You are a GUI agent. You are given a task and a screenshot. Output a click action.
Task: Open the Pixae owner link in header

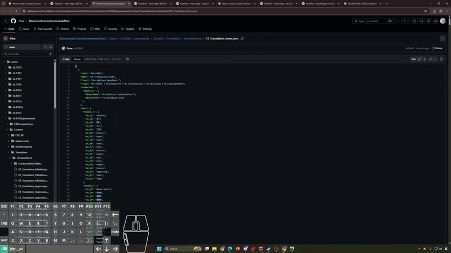(21, 21)
